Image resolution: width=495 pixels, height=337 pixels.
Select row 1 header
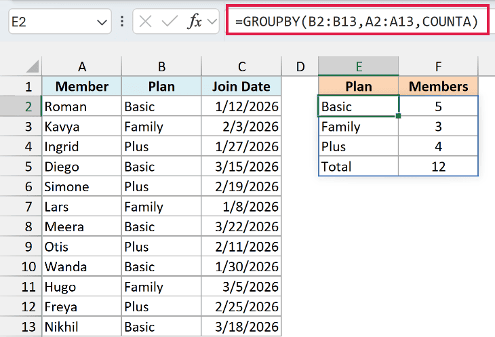[21, 86]
